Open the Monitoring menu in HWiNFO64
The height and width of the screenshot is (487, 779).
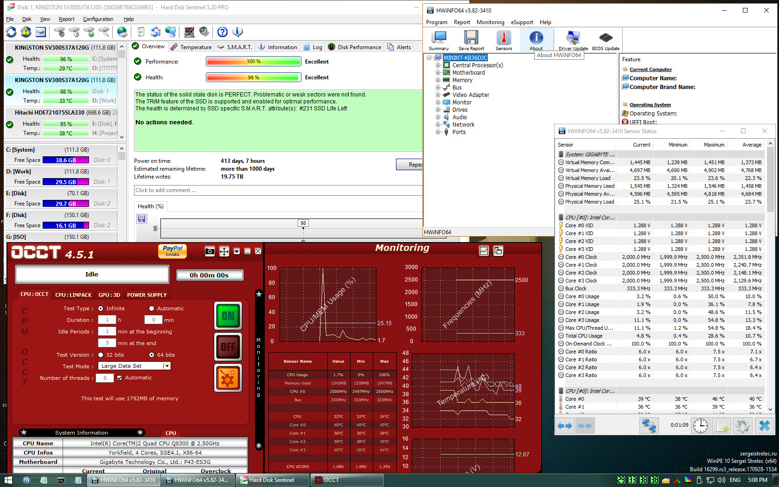[x=490, y=22]
